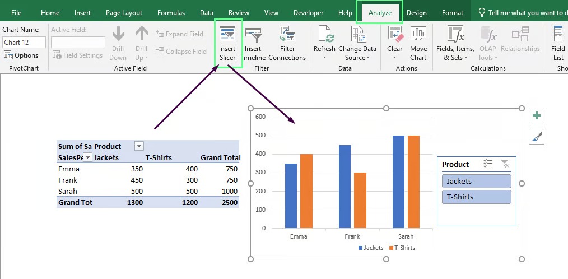568x279 pixels.
Task: Click the Chart Name input field
Action: [24, 42]
